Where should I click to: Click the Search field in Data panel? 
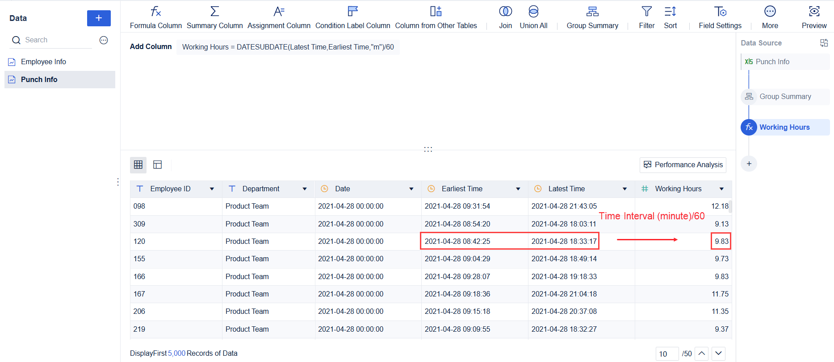point(51,40)
